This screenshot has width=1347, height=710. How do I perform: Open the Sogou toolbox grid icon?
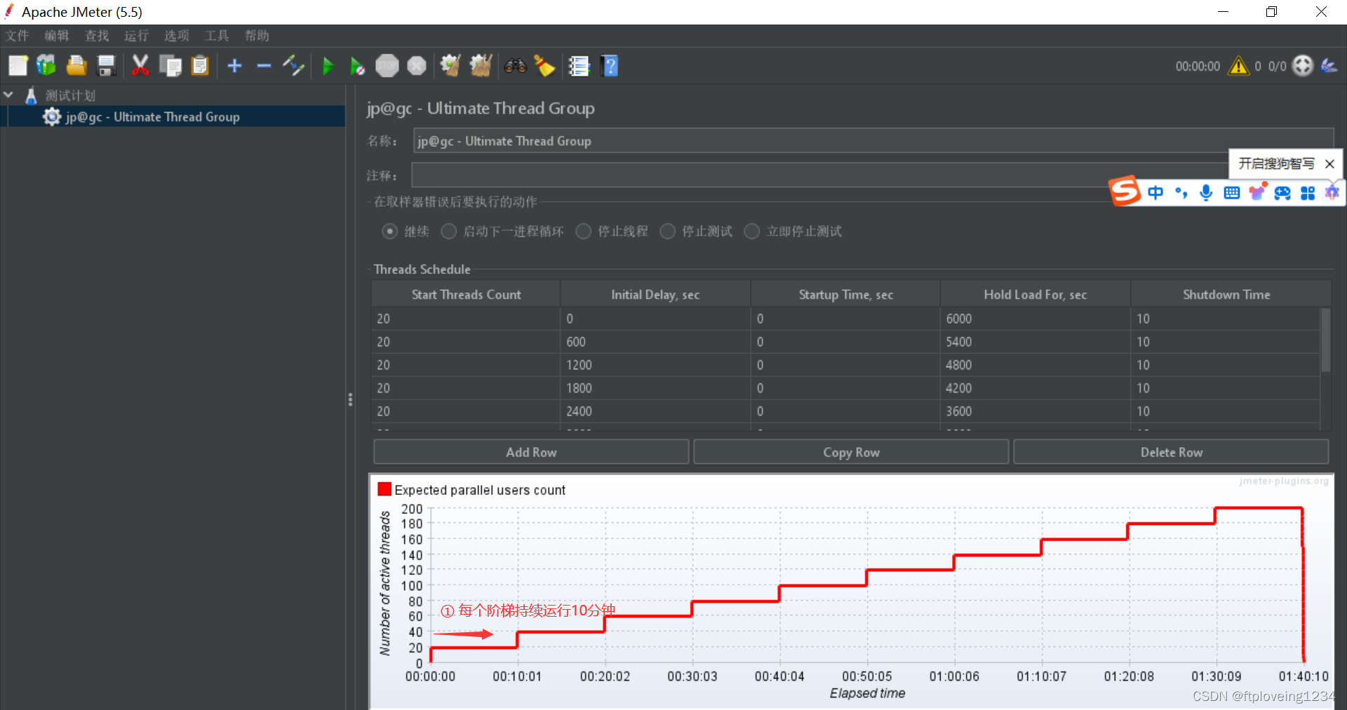pos(1308,193)
